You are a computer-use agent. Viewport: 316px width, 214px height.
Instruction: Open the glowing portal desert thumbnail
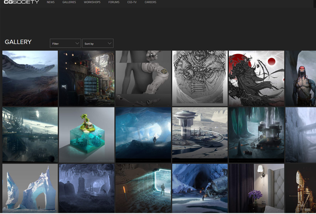pos(143,188)
